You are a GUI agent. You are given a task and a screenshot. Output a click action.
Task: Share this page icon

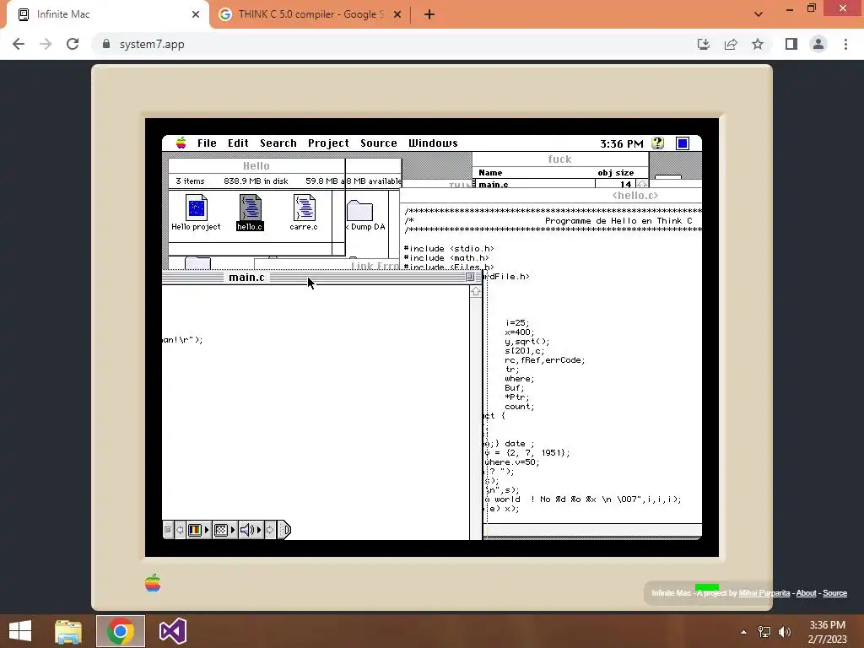731,44
